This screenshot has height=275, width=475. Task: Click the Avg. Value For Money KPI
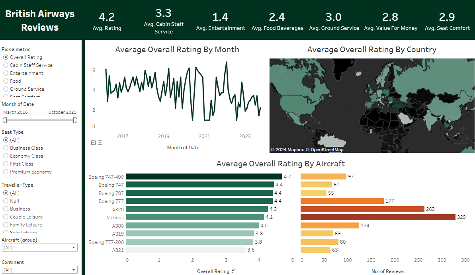[x=391, y=21]
